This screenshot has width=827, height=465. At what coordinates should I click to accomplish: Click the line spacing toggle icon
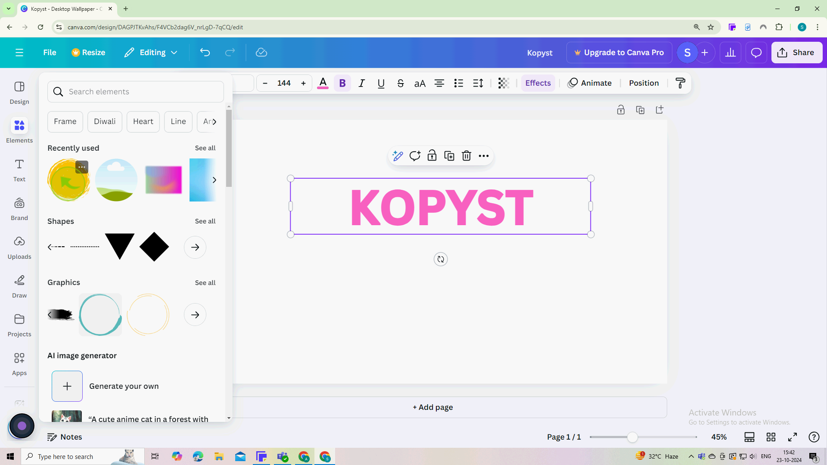[478, 83]
